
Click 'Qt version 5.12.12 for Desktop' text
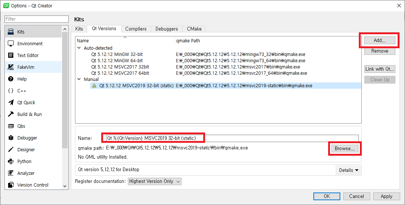[x=109, y=170]
